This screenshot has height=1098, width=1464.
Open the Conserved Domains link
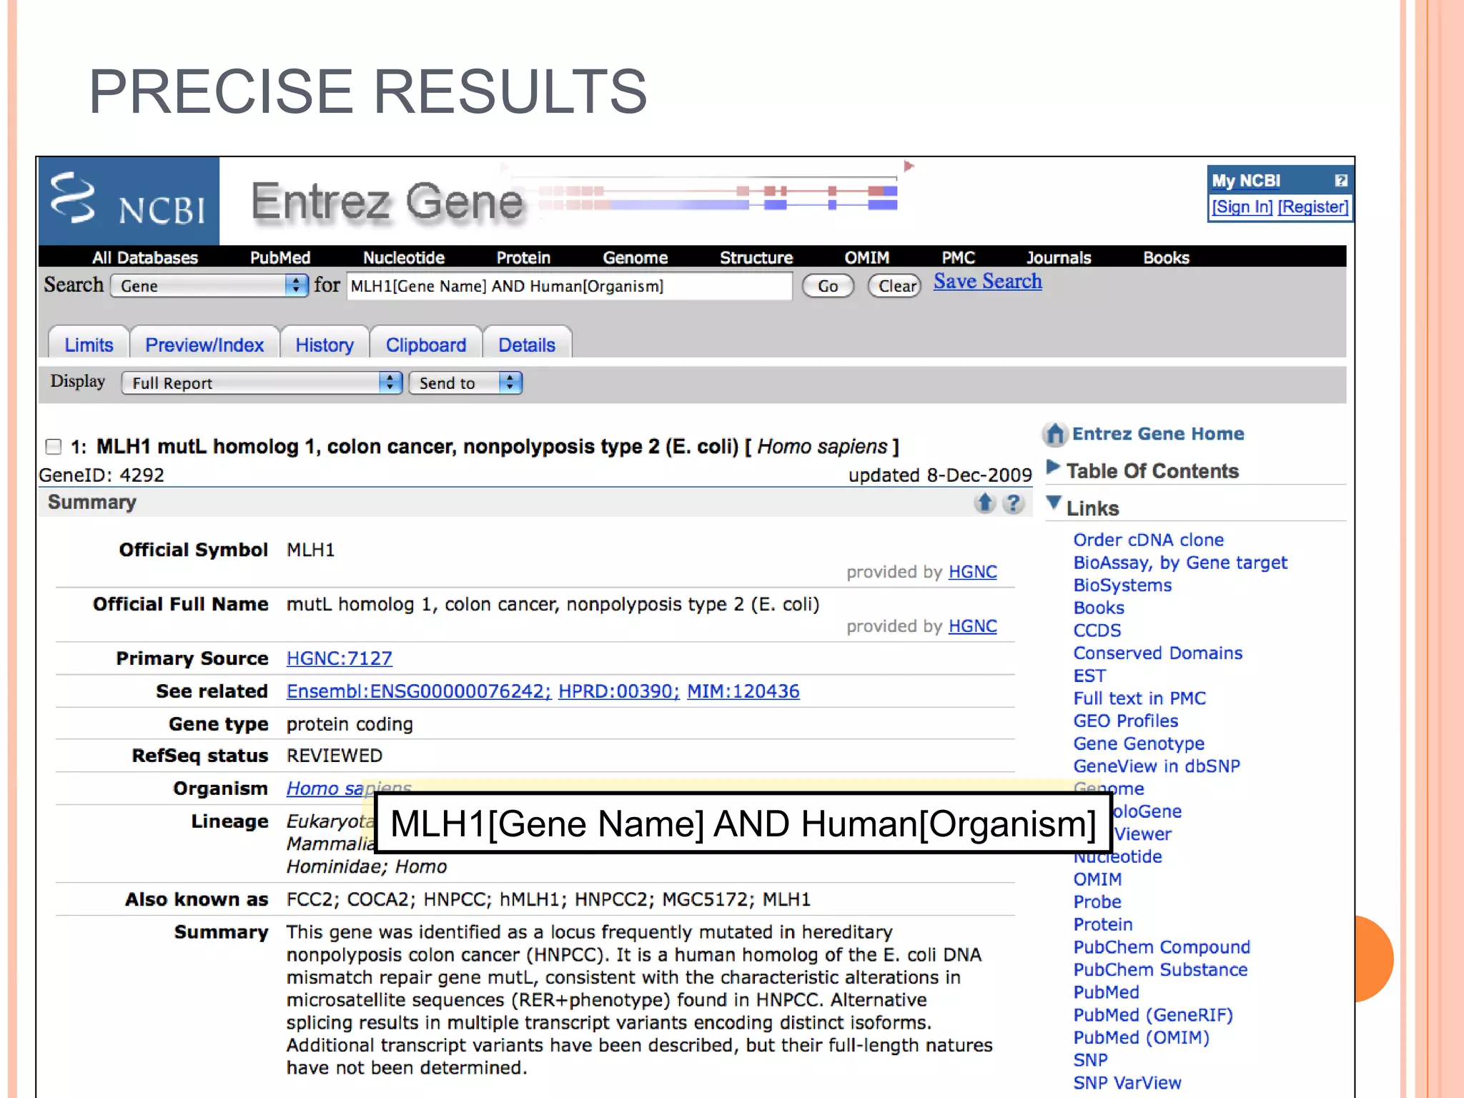point(1158,653)
